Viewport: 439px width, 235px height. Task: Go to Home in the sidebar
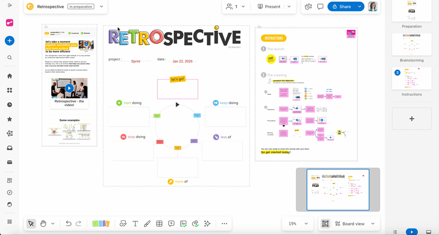point(10,76)
